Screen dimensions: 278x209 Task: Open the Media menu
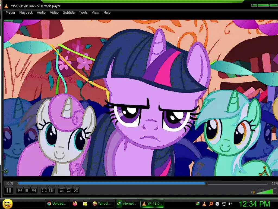[x=10, y=13]
